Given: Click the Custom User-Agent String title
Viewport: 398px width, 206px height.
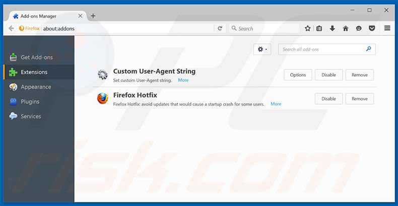Looking at the screenshot, I should point(154,72).
